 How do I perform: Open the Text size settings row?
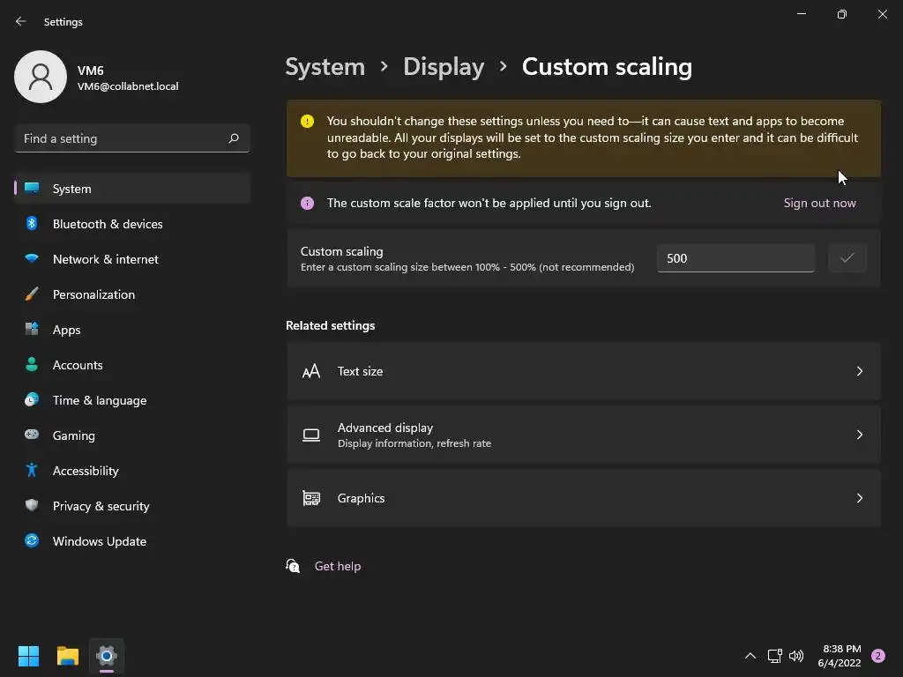point(583,371)
